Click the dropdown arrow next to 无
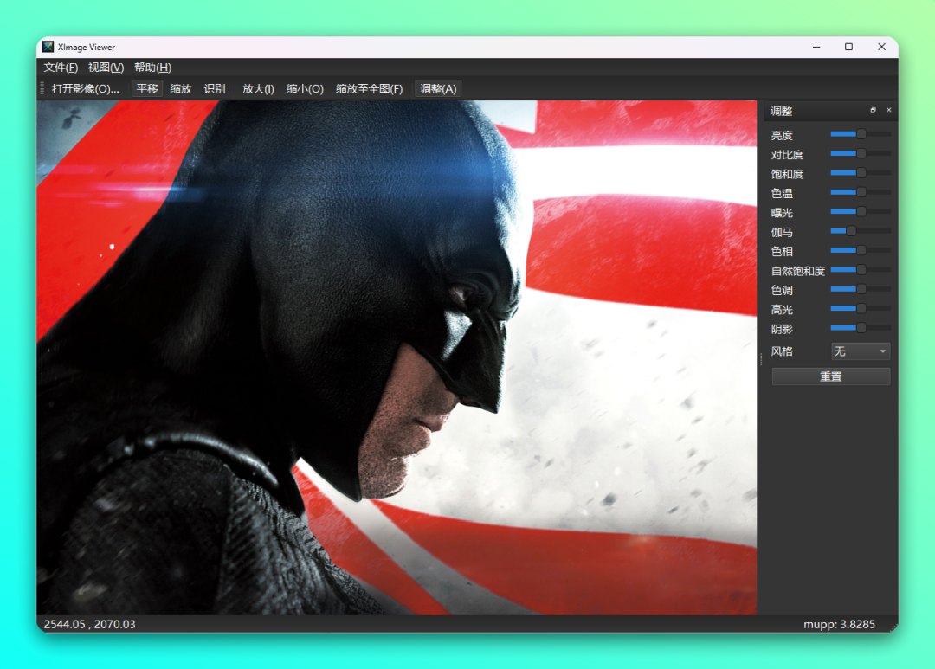This screenshot has width=935, height=669. tap(883, 351)
